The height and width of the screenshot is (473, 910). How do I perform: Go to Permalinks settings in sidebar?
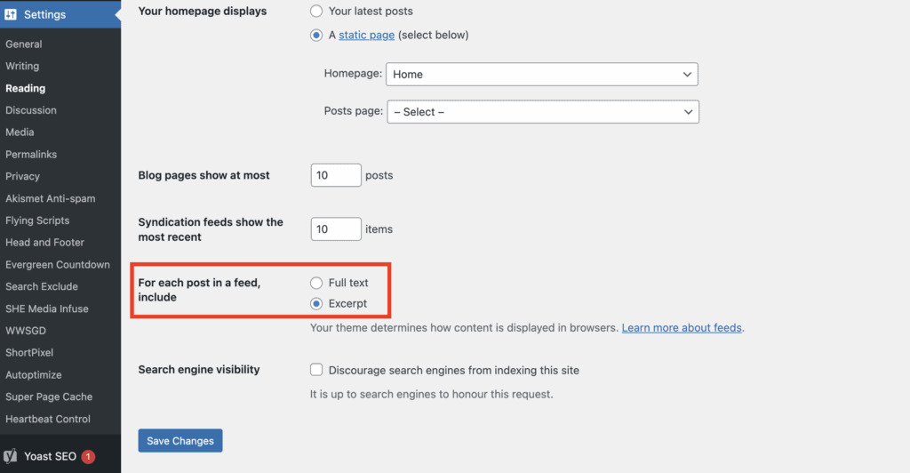tap(31, 155)
